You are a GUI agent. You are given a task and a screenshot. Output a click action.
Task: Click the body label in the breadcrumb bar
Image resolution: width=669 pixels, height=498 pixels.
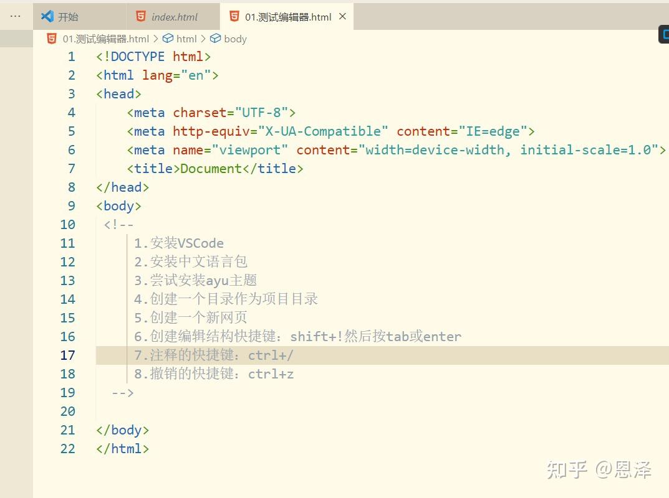tap(235, 38)
